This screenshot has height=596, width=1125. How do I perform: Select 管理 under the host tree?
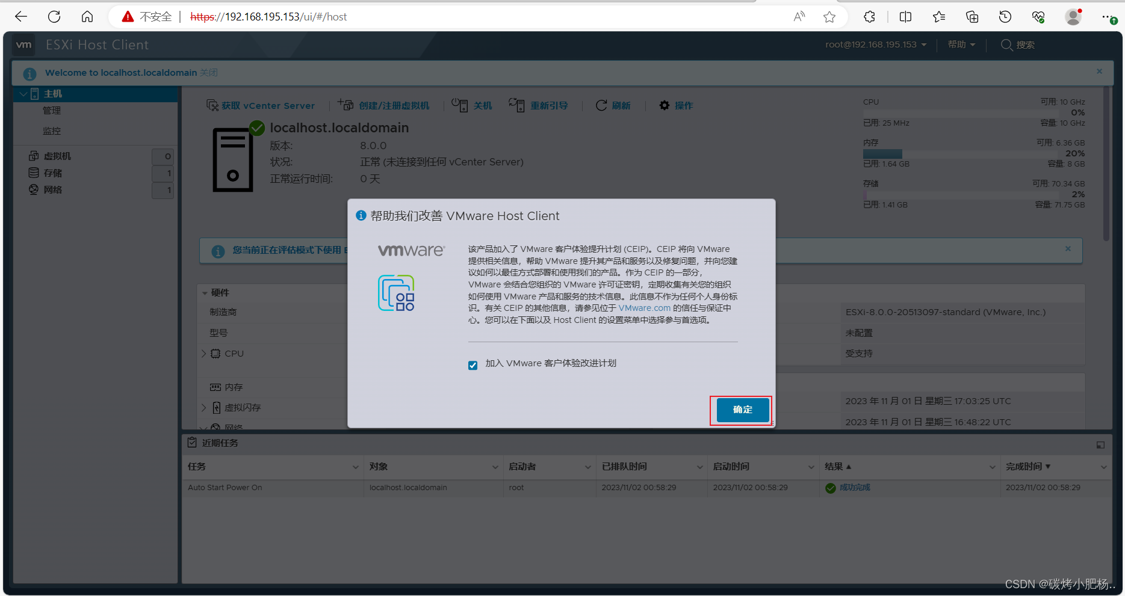pos(52,111)
